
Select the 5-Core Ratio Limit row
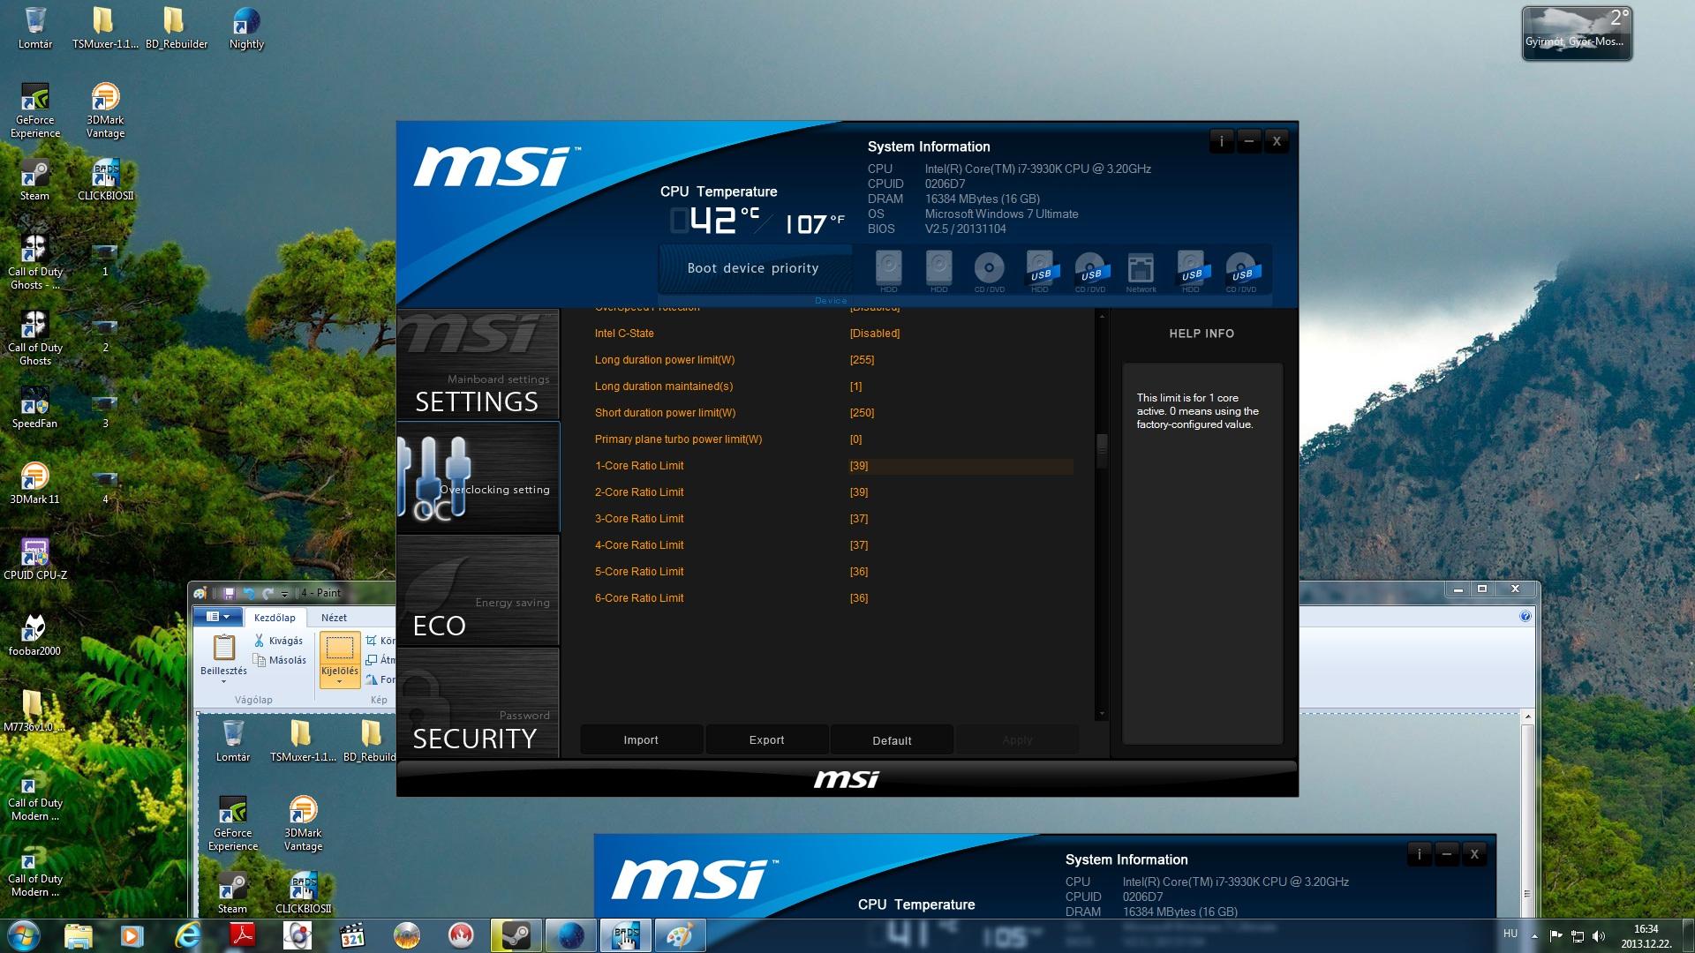pyautogui.click(x=833, y=572)
